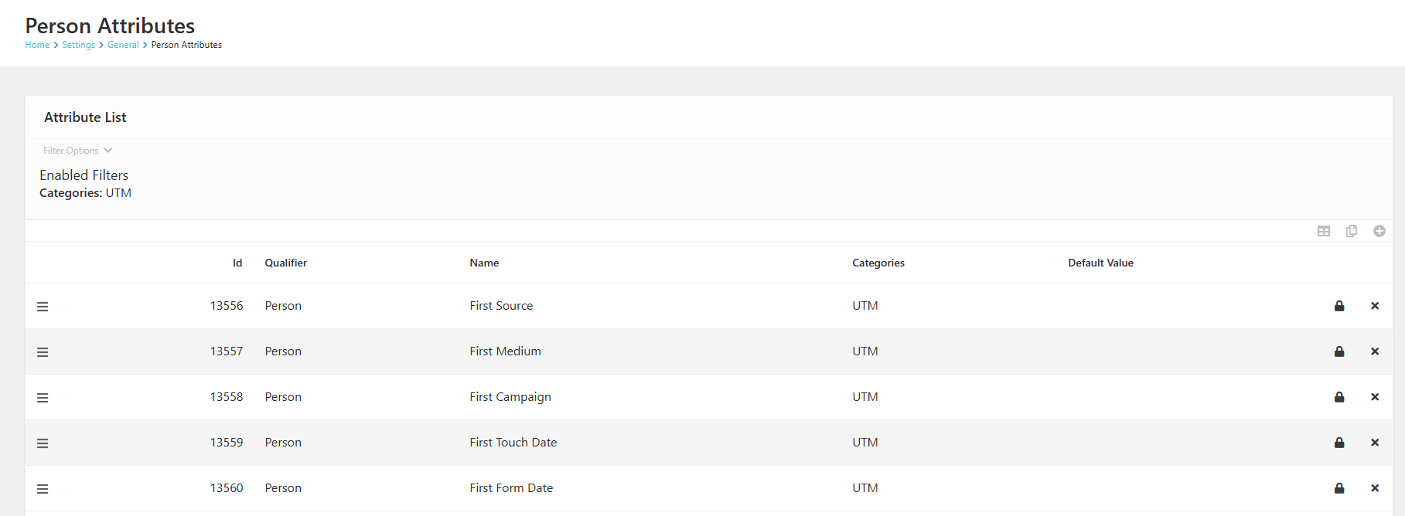This screenshot has height=516, width=1405.
Task: Go to Home breadcrumb link
Action: [x=37, y=45]
